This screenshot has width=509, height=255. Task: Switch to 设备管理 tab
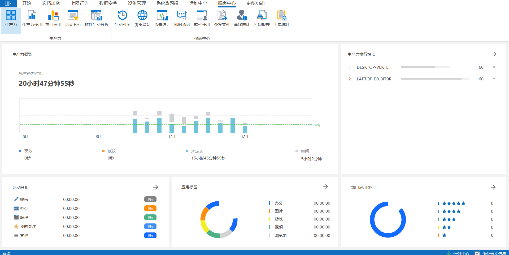(x=137, y=3)
